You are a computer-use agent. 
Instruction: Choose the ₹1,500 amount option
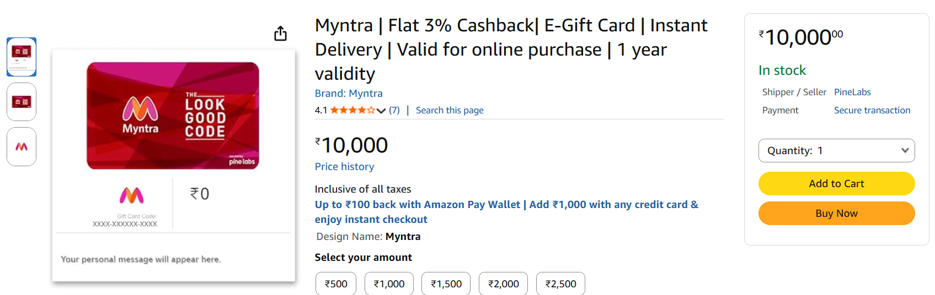(446, 284)
